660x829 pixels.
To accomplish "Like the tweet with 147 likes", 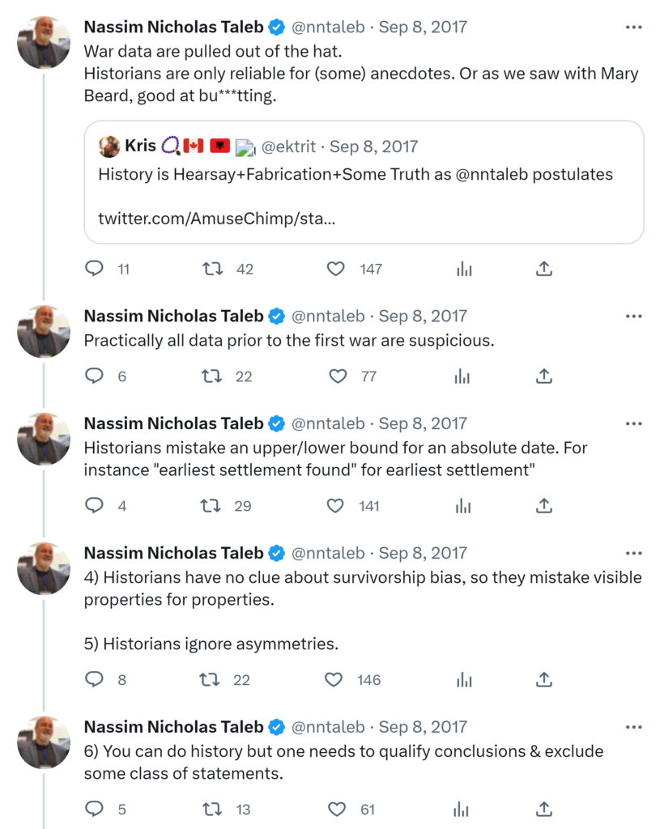I will (x=335, y=269).
